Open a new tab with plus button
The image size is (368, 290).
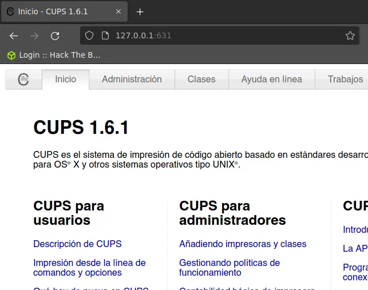click(x=140, y=12)
